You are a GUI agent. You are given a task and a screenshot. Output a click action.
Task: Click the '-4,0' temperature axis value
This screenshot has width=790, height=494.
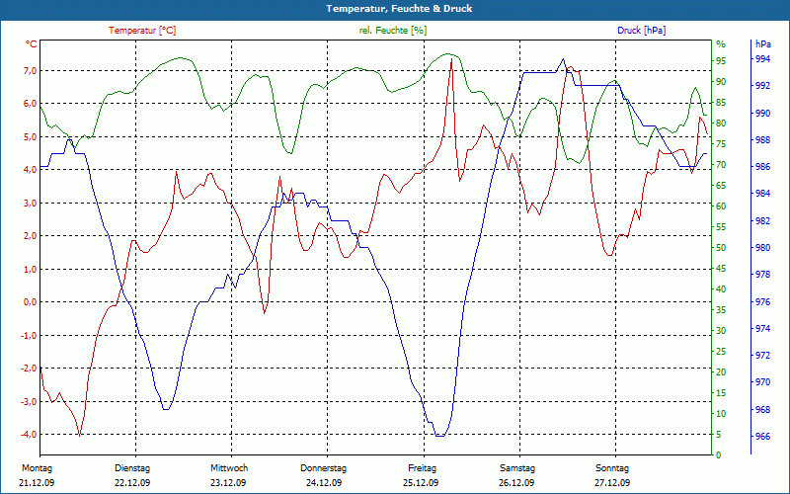(x=30, y=435)
